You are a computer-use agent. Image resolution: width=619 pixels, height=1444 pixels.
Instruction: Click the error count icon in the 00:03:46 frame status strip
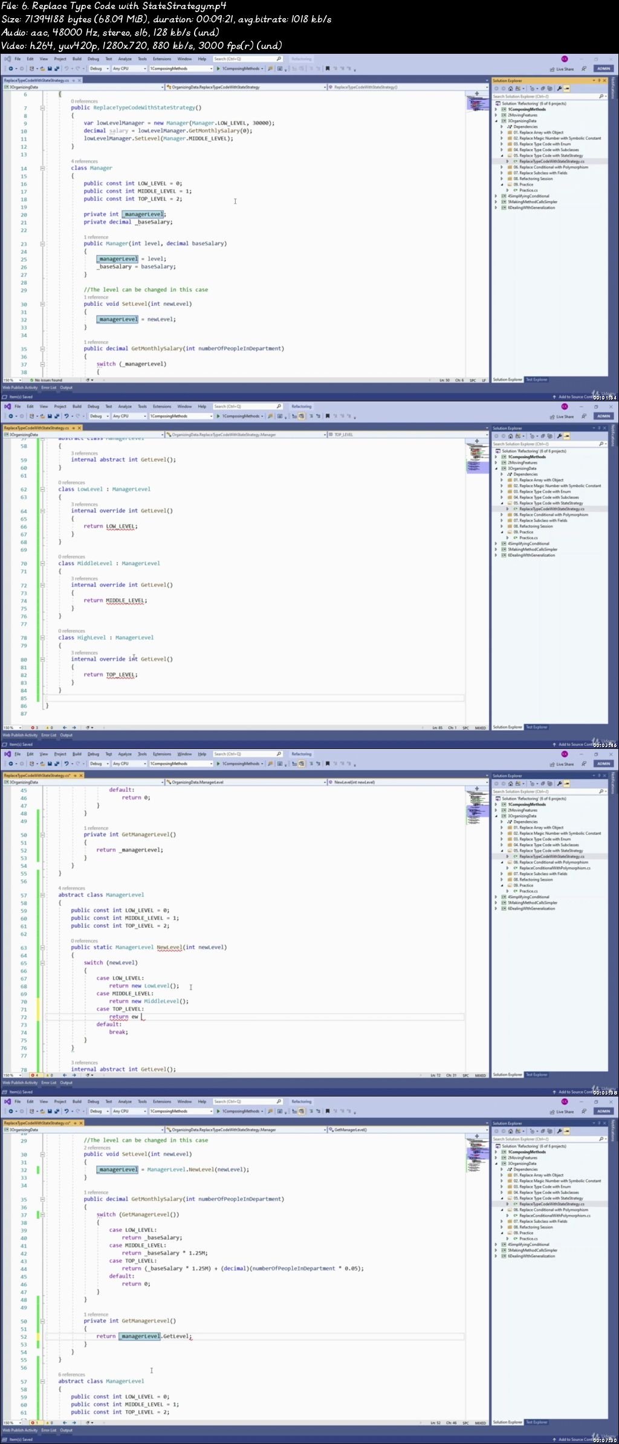[x=32, y=728]
